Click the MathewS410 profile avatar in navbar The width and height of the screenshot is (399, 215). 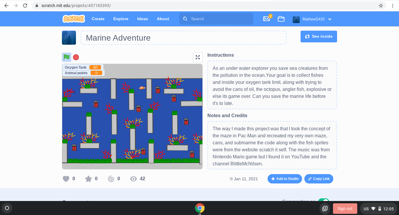pyautogui.click(x=296, y=19)
